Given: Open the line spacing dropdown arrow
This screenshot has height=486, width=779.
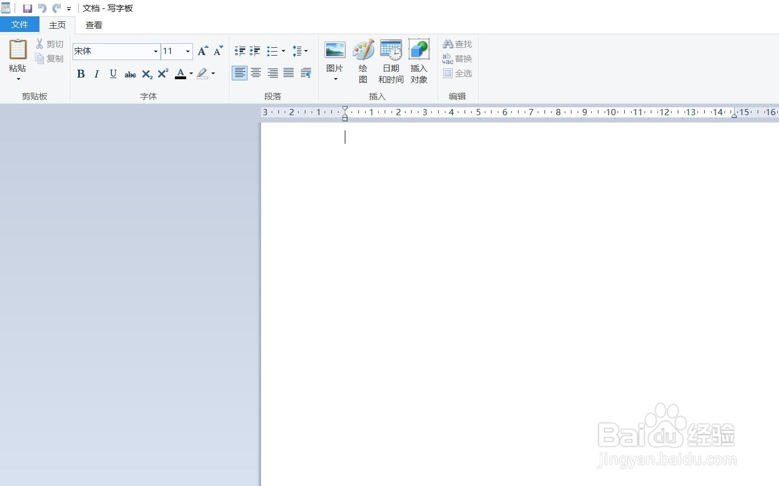Looking at the screenshot, I should 306,51.
